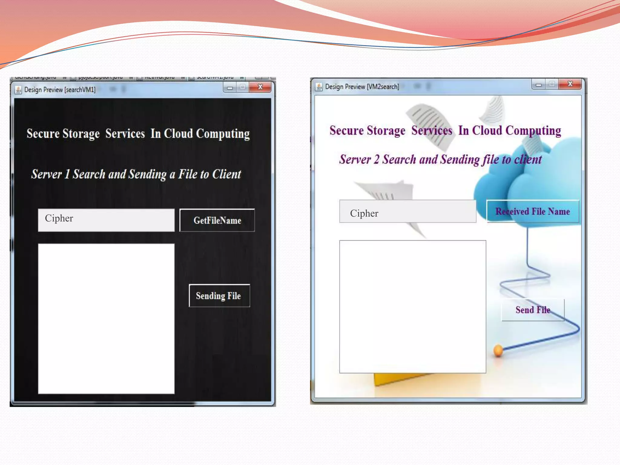The image size is (620, 465).
Task: Focus the Cipher field in searchVM1 window
Action: [106, 220]
